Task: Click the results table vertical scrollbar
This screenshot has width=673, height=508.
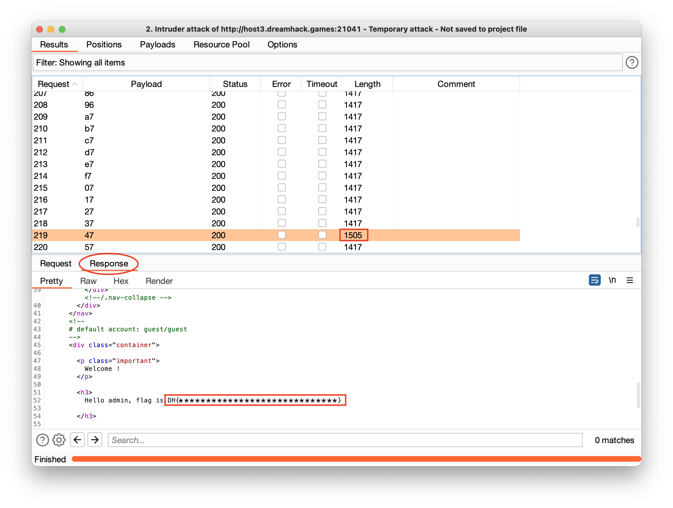Action: point(638,222)
